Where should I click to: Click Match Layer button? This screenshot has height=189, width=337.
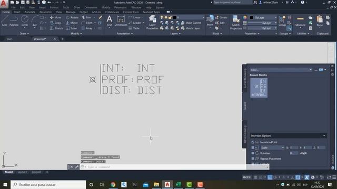tap(191, 28)
